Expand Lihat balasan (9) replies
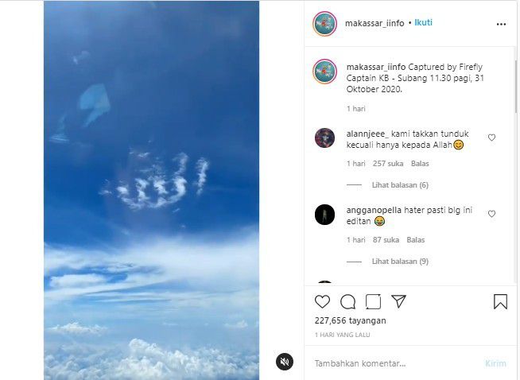 [400, 262]
